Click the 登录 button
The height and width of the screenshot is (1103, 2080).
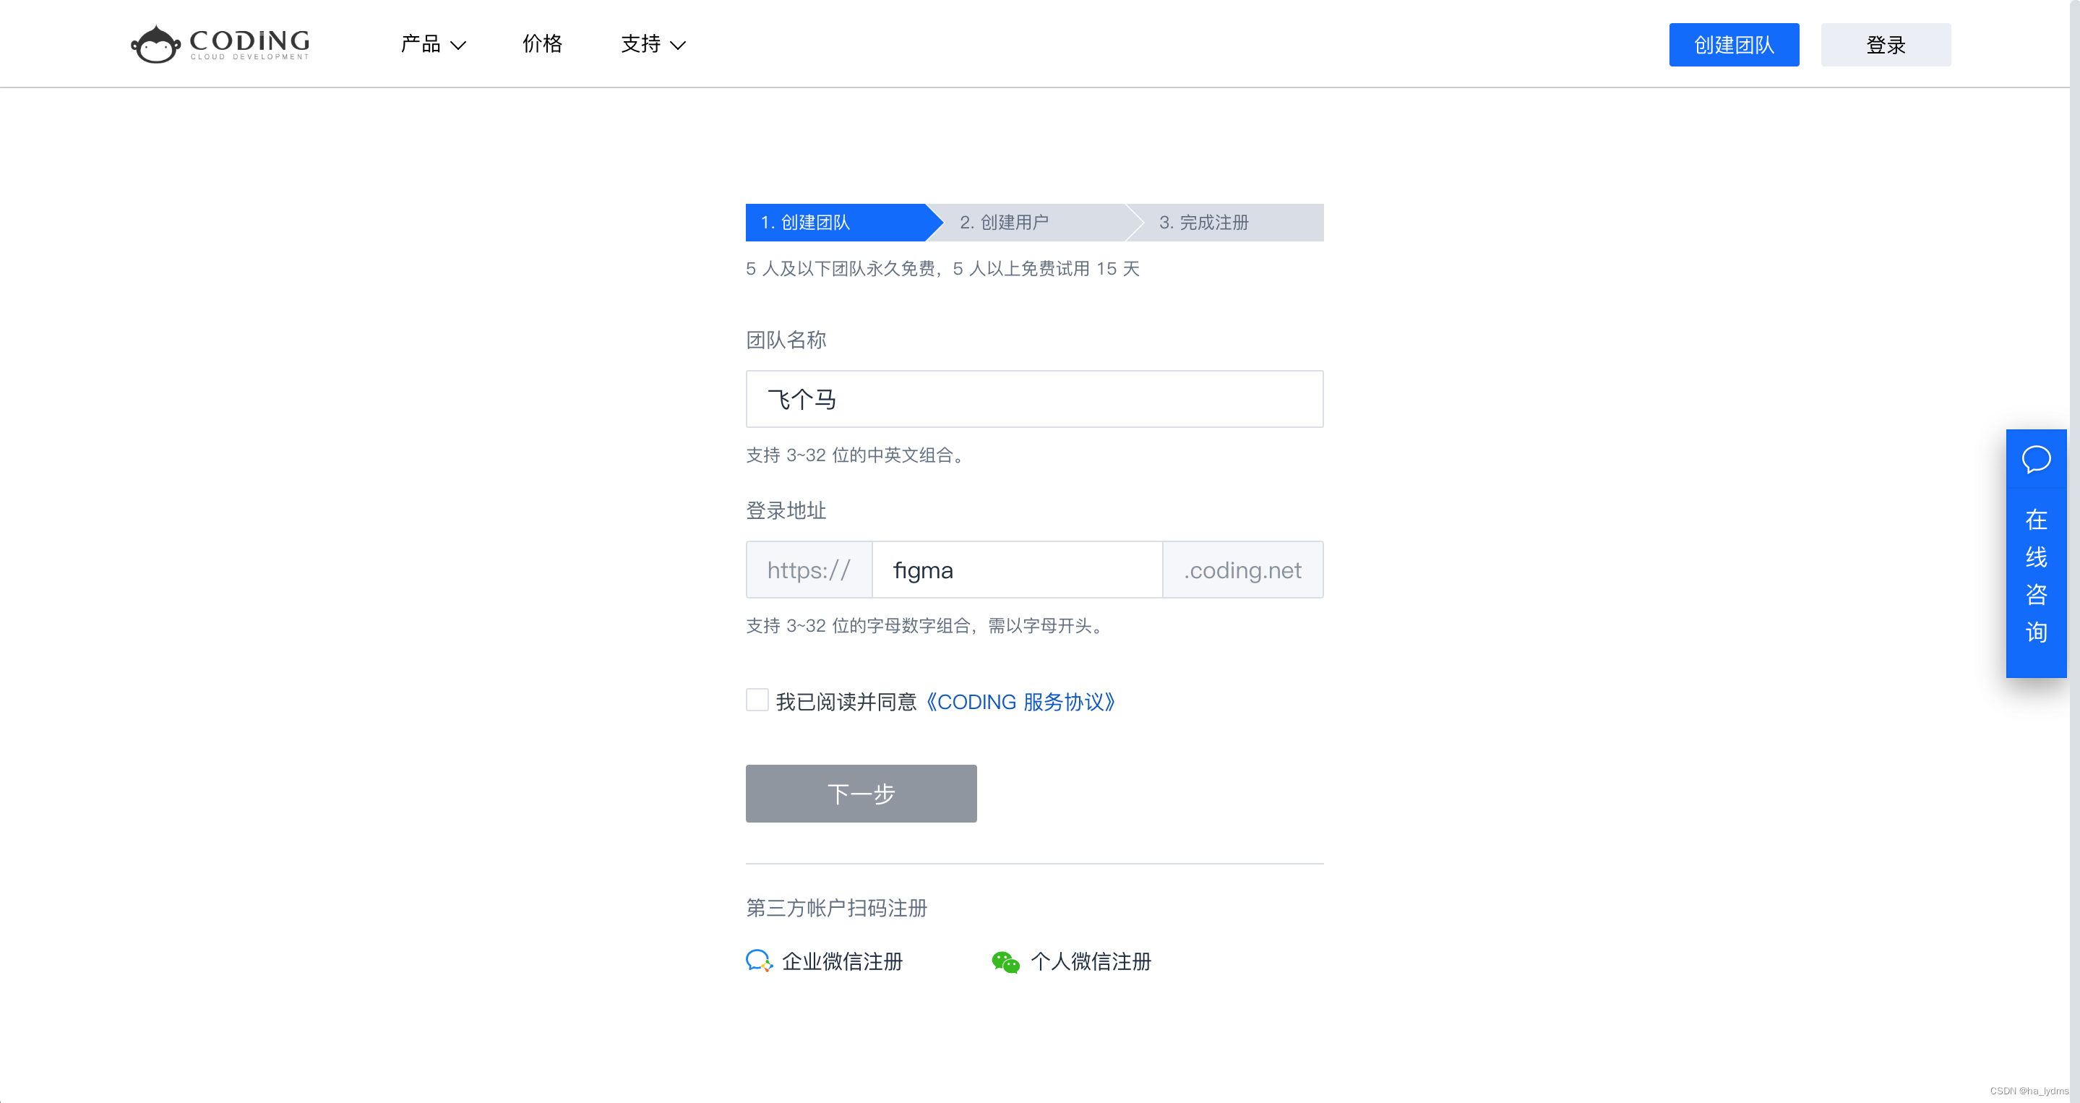[x=1885, y=44]
